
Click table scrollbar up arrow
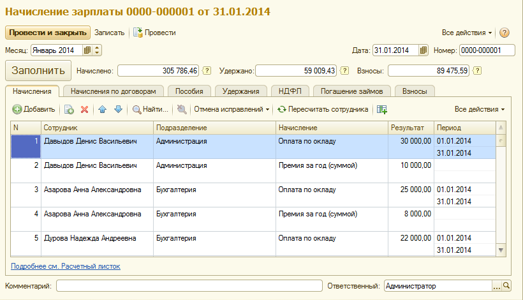(501, 128)
